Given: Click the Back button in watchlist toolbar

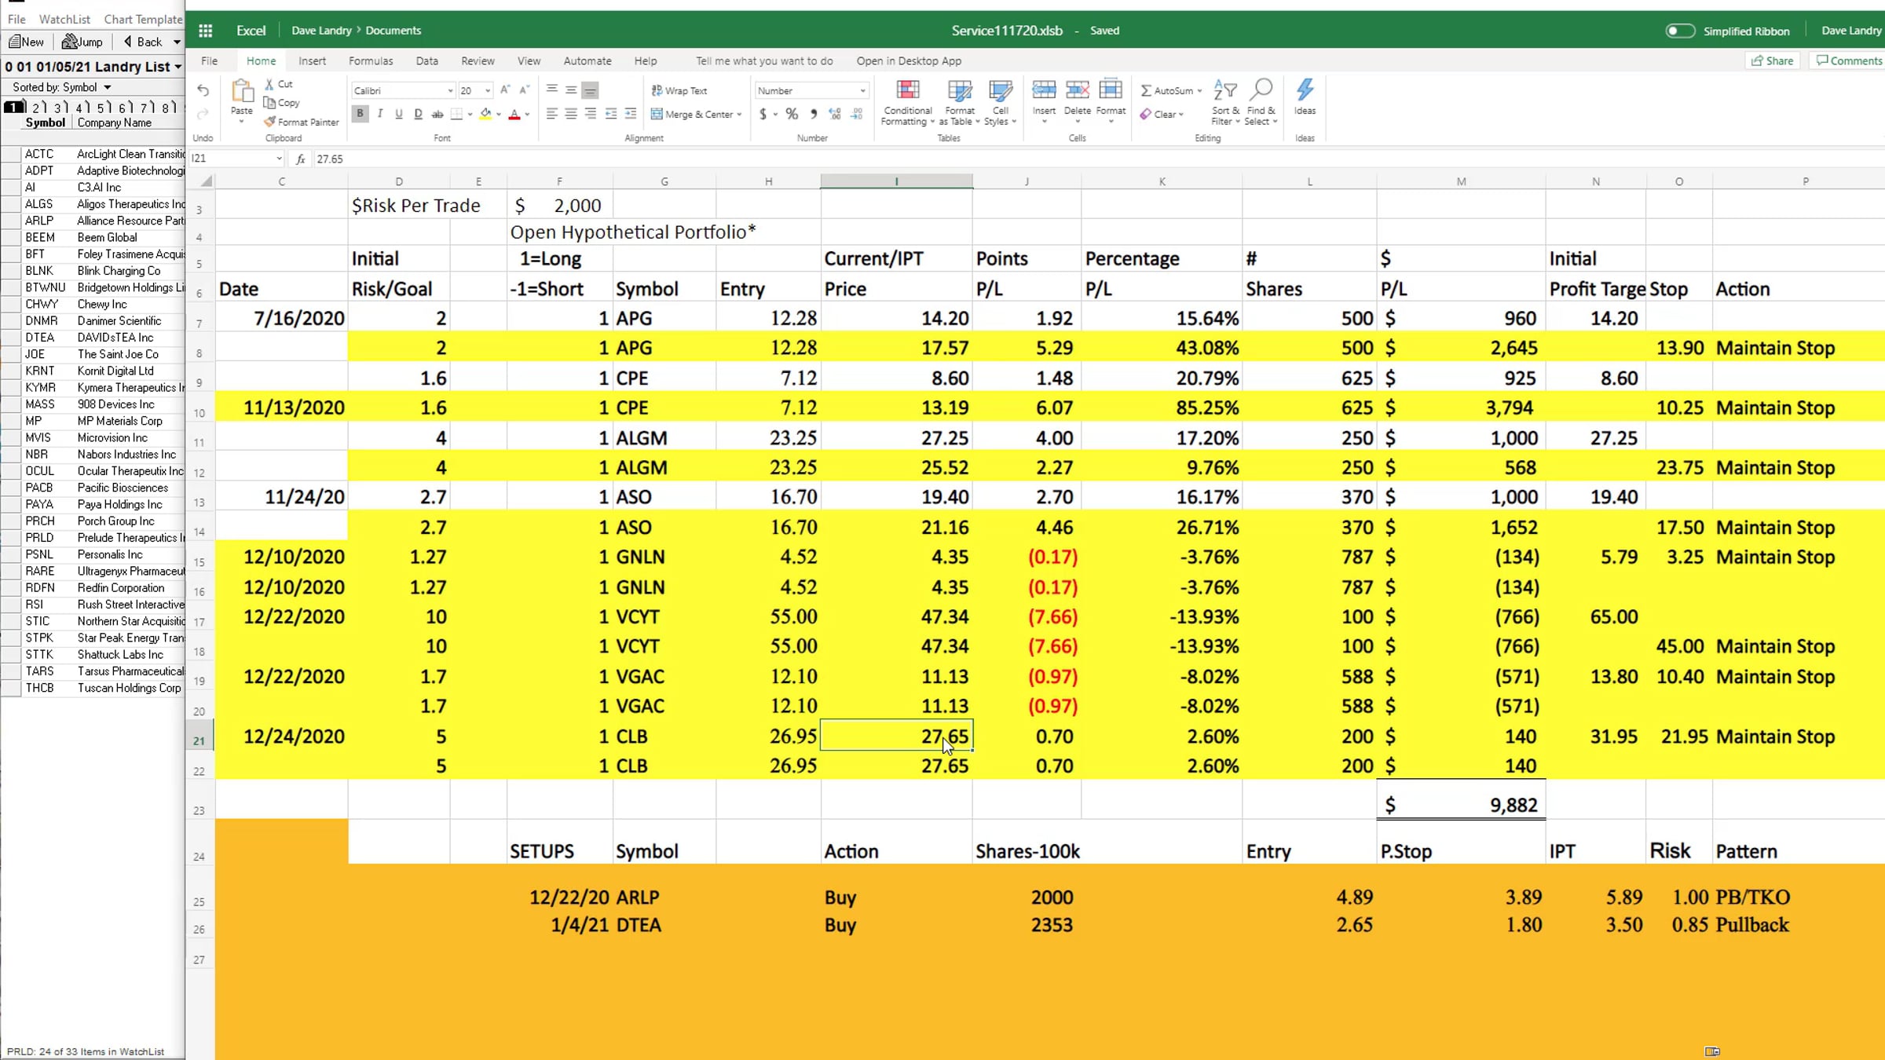Looking at the screenshot, I should [143, 42].
